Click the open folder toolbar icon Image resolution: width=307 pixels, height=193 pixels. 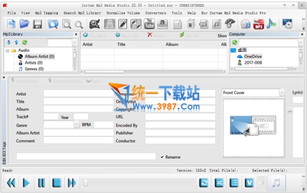click(x=24, y=24)
